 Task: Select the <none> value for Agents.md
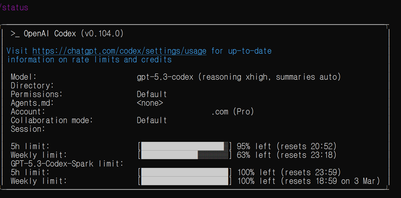pos(150,103)
